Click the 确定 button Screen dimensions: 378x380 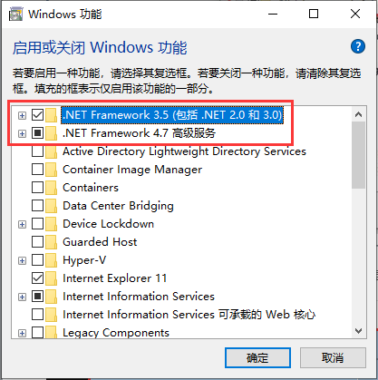point(257,357)
